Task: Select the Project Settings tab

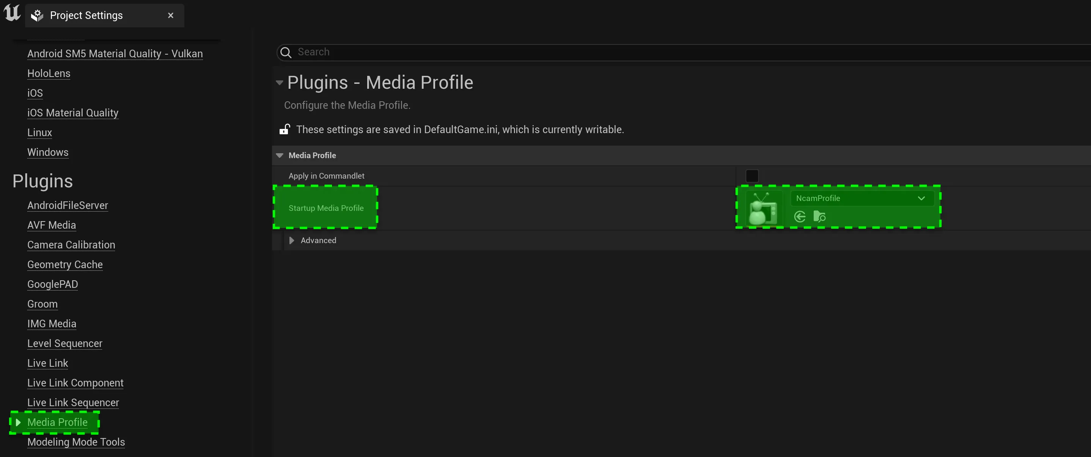Action: pos(105,16)
